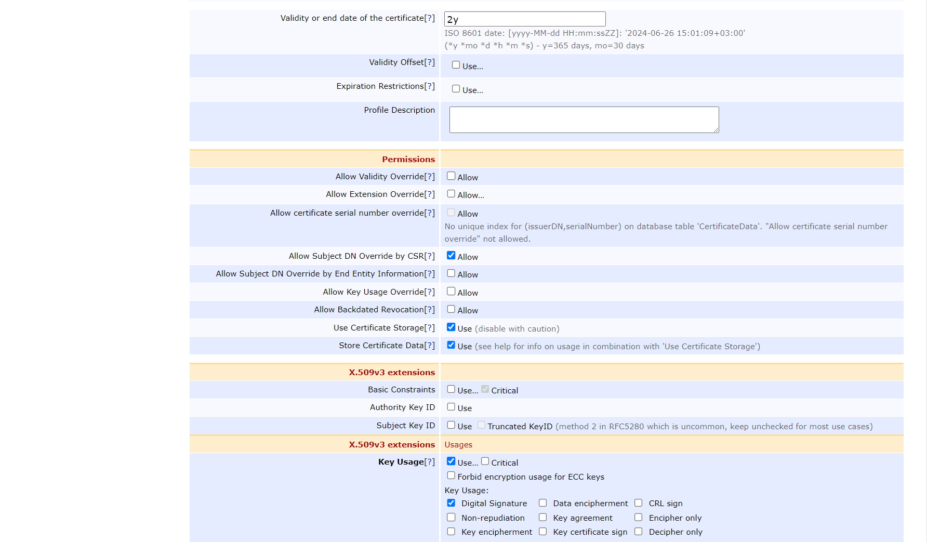Check Allow Backdated Revocation
Viewport: 927px width, 542px height.
pyautogui.click(x=451, y=309)
